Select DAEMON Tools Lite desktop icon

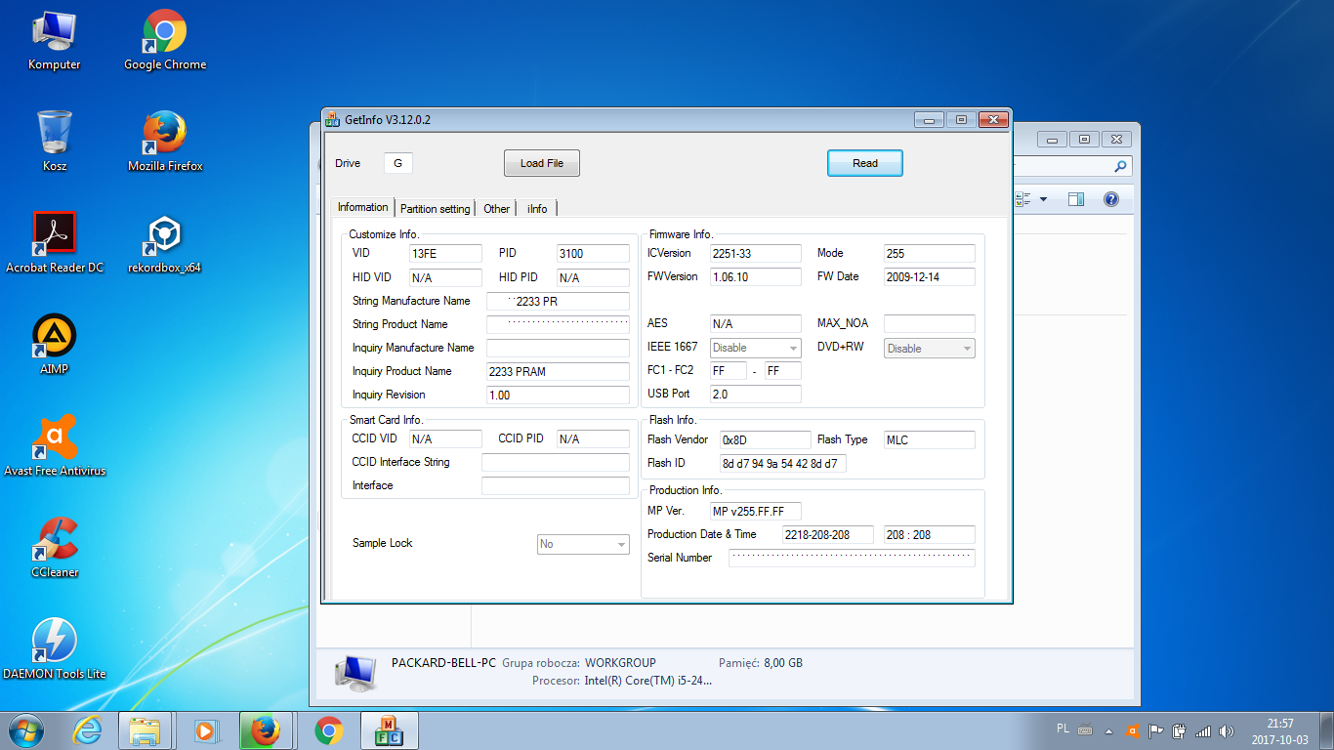(55, 649)
